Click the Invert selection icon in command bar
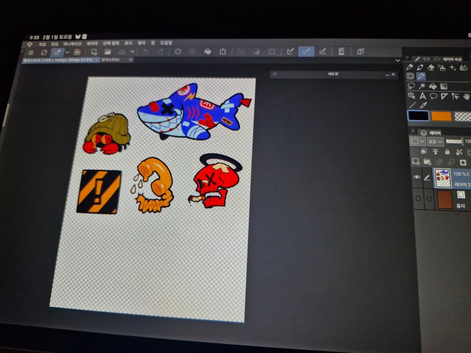The width and height of the screenshot is (471, 353). 256,52
